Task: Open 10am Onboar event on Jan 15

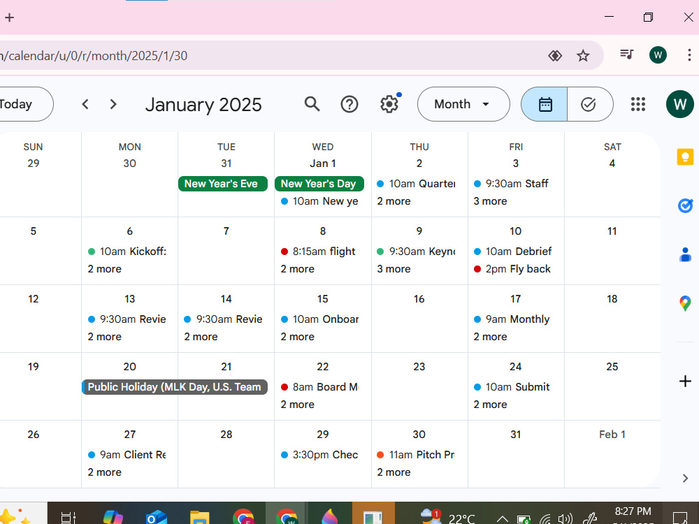Action: coord(320,319)
